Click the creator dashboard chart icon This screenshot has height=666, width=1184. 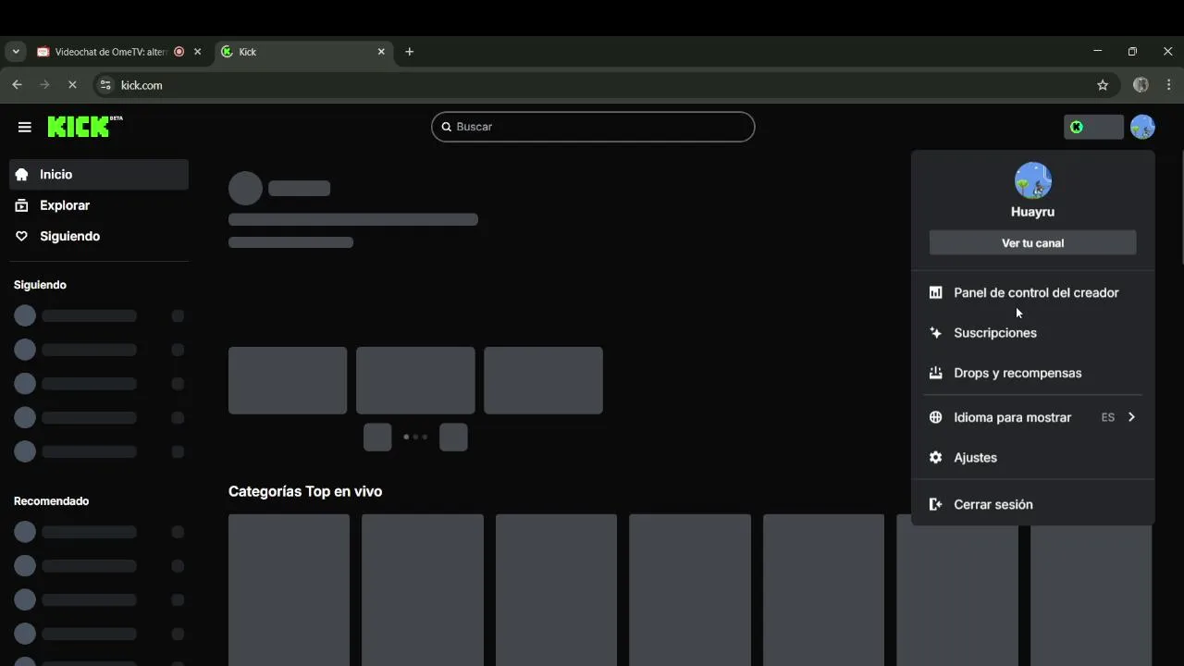click(x=935, y=292)
